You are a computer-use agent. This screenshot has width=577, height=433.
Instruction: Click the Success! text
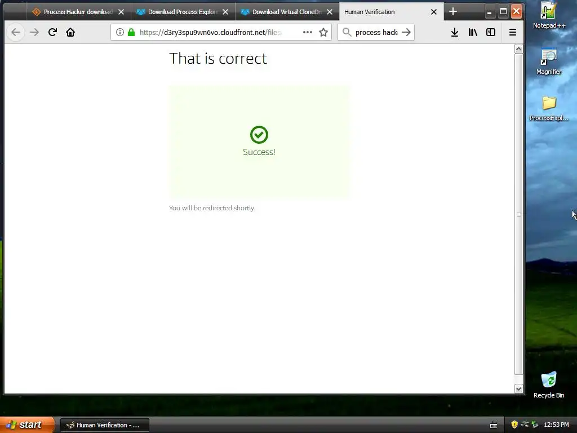(x=259, y=152)
